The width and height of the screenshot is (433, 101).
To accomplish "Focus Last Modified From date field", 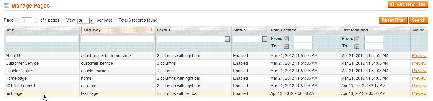I will [x=374, y=39].
